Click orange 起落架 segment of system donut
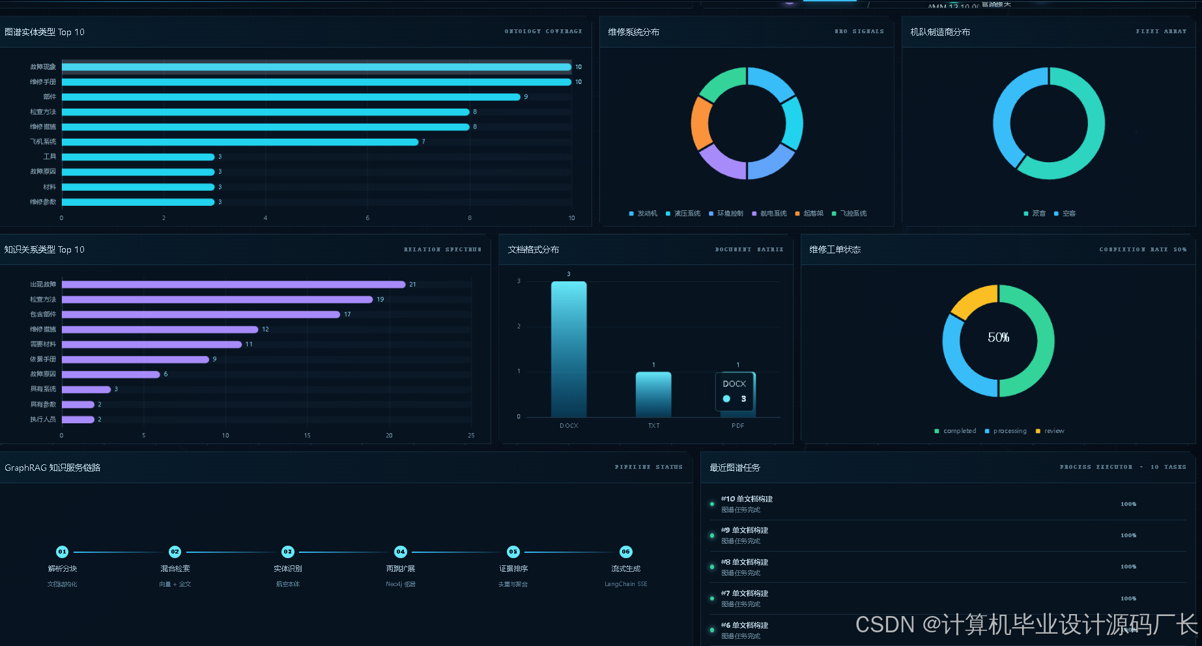 point(701,124)
